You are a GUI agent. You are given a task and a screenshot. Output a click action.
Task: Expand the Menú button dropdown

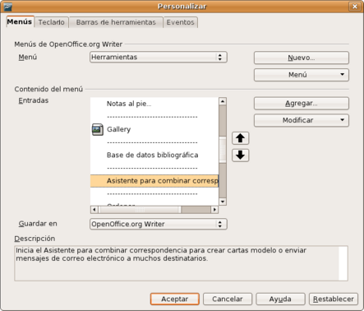click(x=302, y=75)
